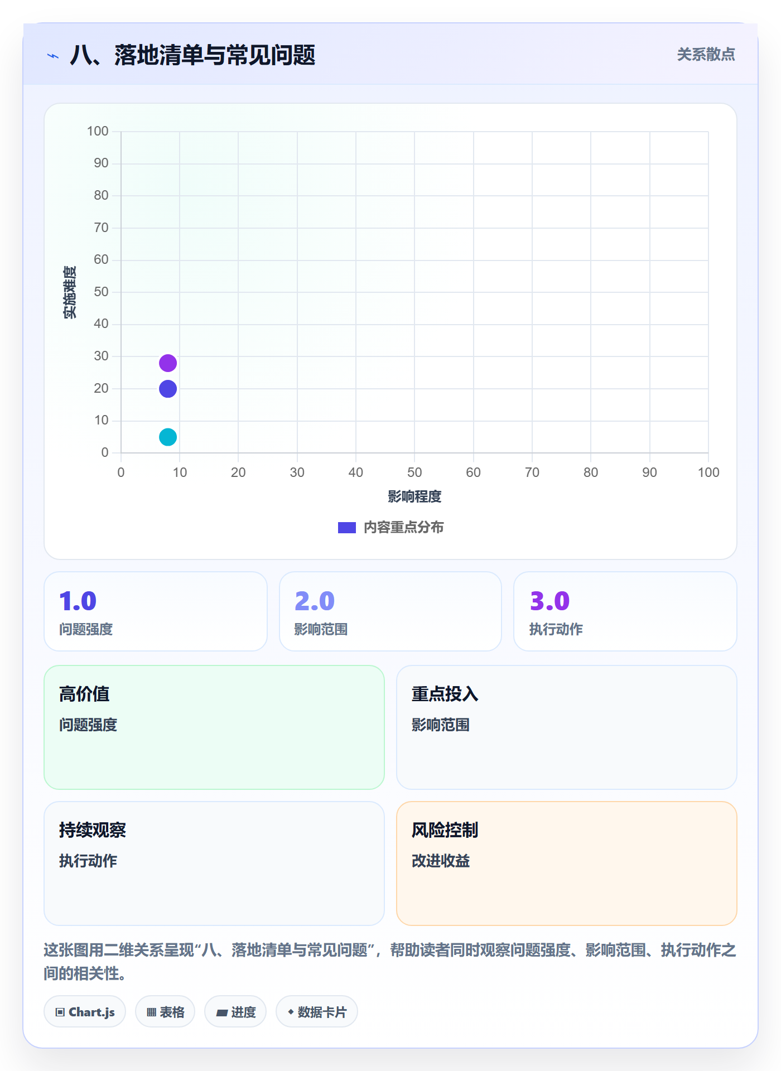
Task: Click the cyan scatter data point
Action: tap(168, 437)
